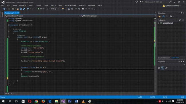Close the Properties panel

point(184,62)
